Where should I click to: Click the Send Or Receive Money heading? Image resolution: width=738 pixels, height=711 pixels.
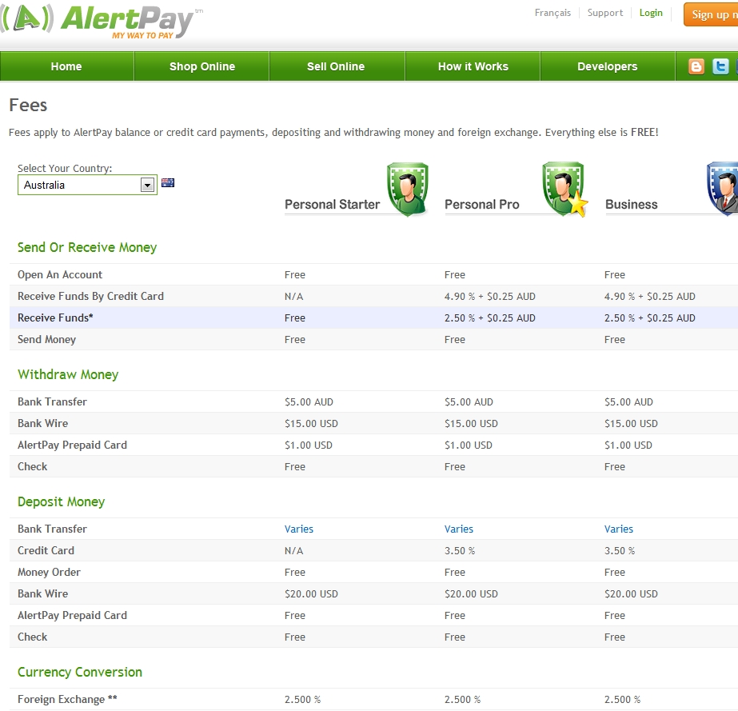[x=87, y=247]
